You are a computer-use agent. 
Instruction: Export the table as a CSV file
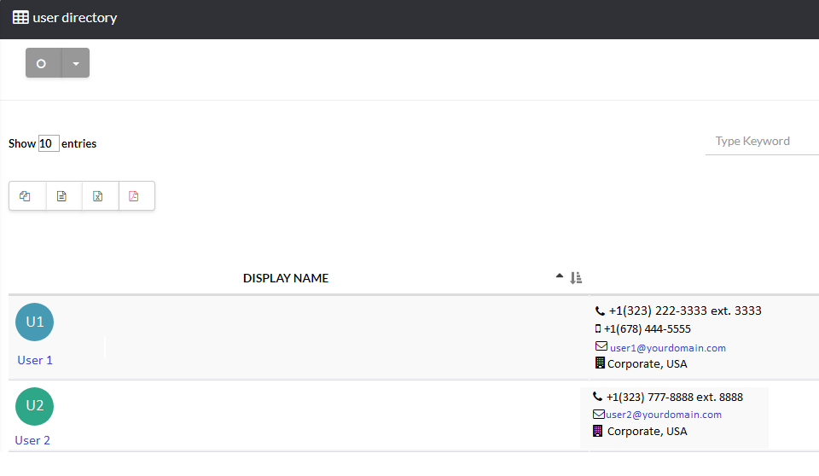point(62,196)
